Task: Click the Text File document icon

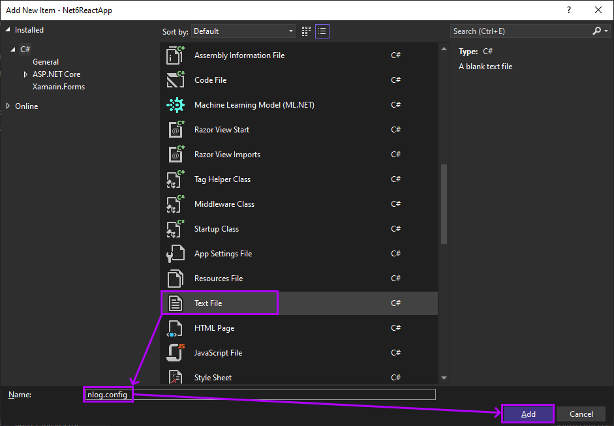Action: click(x=175, y=303)
